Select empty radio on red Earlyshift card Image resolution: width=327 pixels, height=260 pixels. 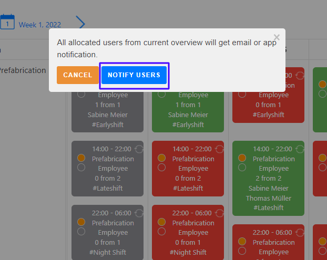click(242, 95)
